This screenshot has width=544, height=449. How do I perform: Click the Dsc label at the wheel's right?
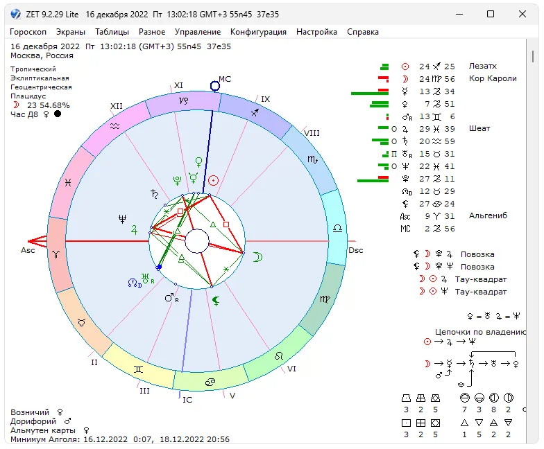coord(355,250)
